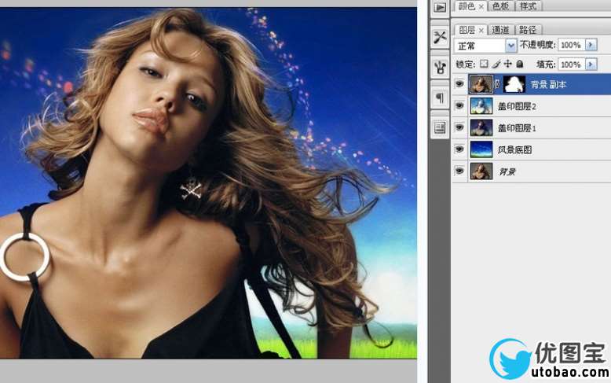Viewport: 611px width, 383px height.
Task: Select the layer mask thumbnail of 背景 副本
Action: (514, 84)
